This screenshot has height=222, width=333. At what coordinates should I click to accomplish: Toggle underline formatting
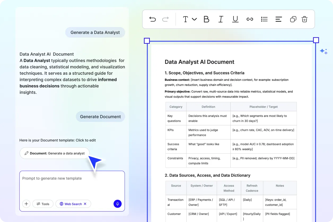coord(235,19)
